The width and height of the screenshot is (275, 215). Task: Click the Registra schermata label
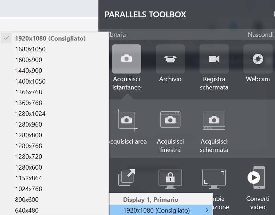click(214, 83)
